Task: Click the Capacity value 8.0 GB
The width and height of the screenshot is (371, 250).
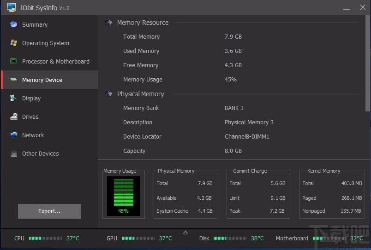Action: 233,151
